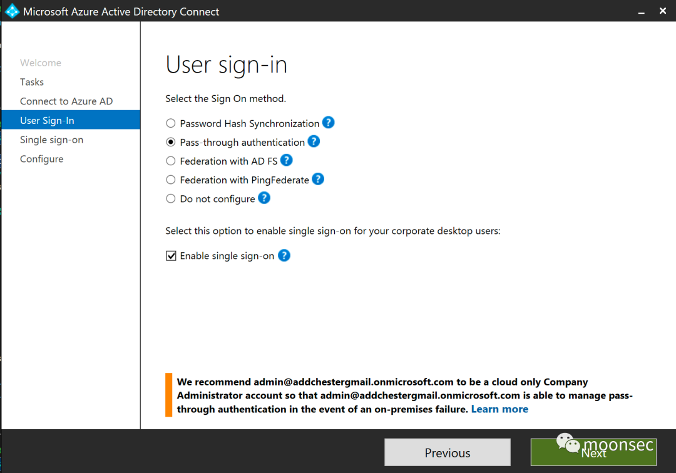This screenshot has width=676, height=473.
Task: Minimize the Azure AD Connect window
Action: [641, 12]
